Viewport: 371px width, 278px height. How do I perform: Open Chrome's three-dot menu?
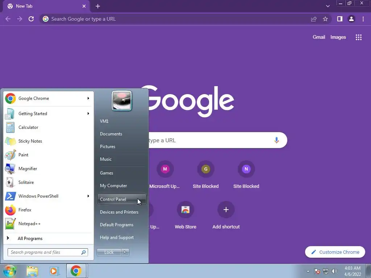point(363,19)
